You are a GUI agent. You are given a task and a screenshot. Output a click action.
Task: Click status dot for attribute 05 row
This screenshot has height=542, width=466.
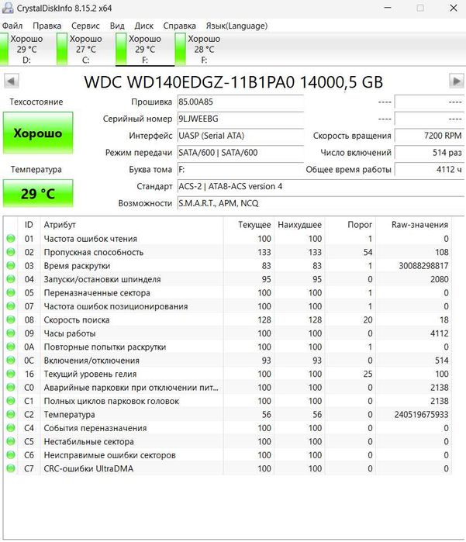tap(11, 292)
